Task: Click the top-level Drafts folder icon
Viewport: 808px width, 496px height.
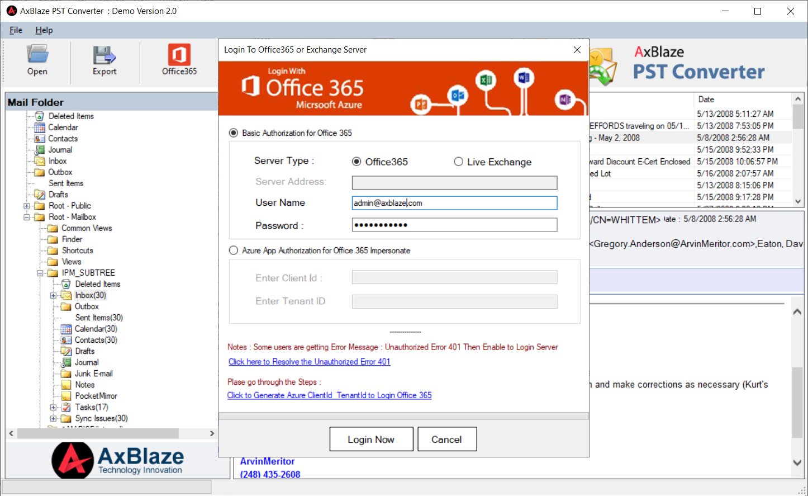Action: coord(40,195)
